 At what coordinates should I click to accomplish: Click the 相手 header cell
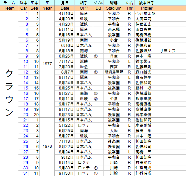(x=84, y=3)
